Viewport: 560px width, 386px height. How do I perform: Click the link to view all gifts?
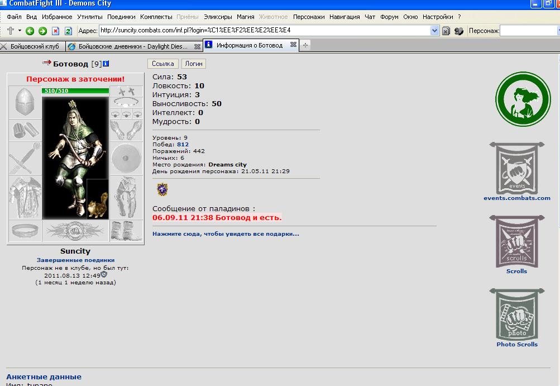[226, 233]
